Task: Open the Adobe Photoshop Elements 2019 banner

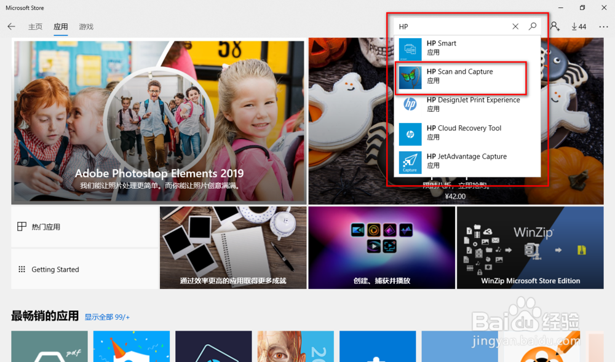Action: pos(159,121)
